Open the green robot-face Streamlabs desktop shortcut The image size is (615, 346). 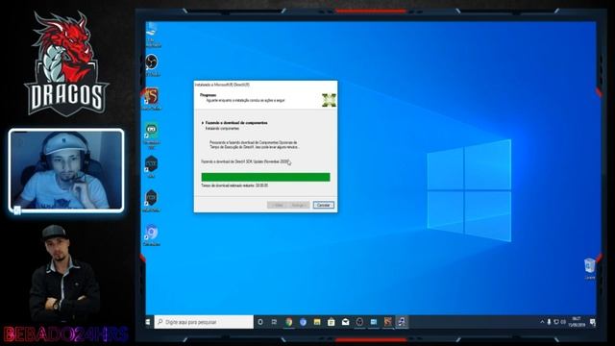tap(152, 135)
